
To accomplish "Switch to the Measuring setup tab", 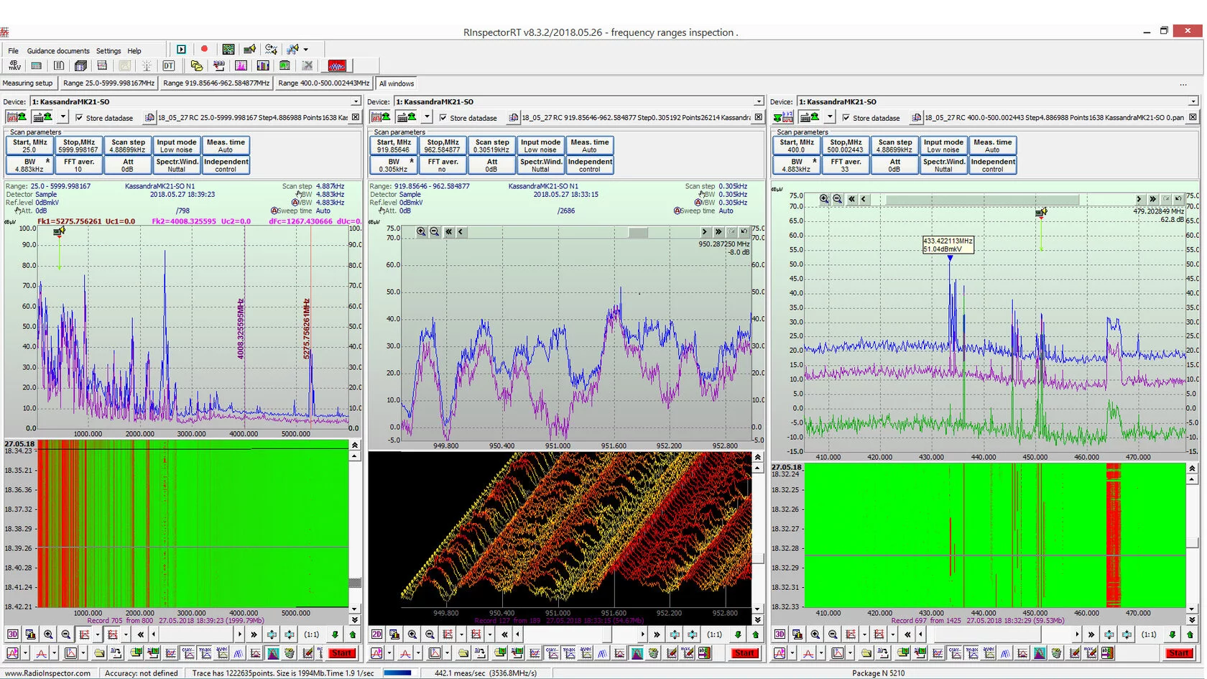I will [28, 83].
